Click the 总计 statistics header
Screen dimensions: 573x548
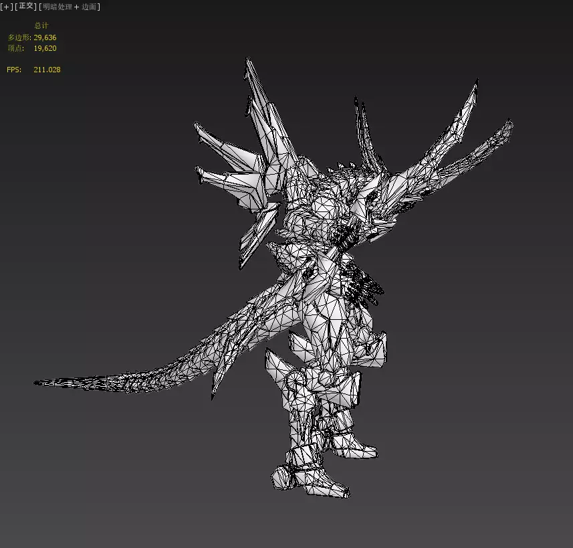41,25
